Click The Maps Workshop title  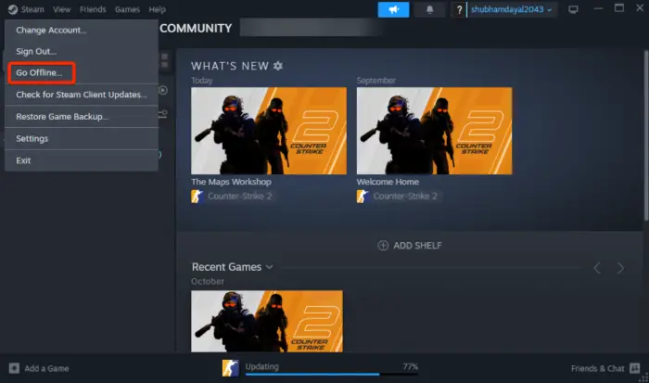(231, 182)
